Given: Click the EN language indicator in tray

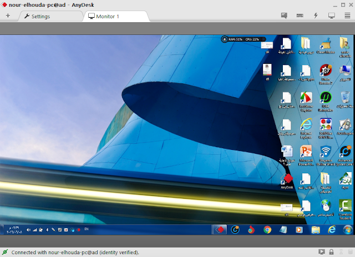Looking at the screenshot, I should [x=87, y=229].
